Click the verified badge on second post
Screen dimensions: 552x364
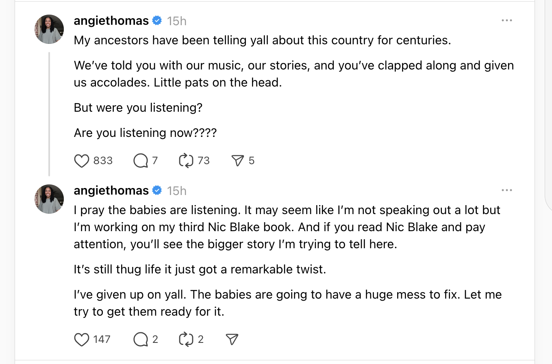click(157, 191)
